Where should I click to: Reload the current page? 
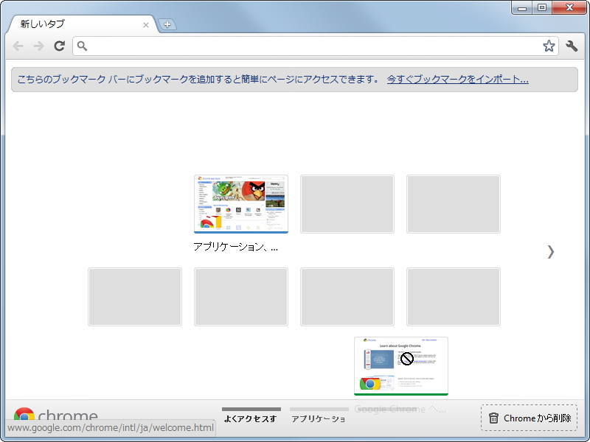coord(60,46)
